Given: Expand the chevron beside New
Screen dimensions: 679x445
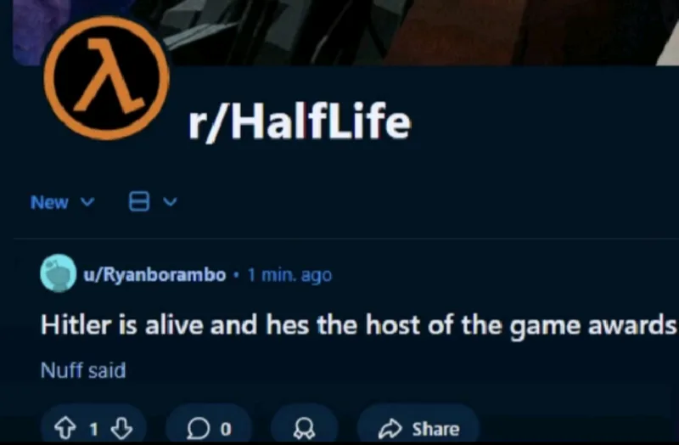Looking at the screenshot, I should pyautogui.click(x=87, y=202).
